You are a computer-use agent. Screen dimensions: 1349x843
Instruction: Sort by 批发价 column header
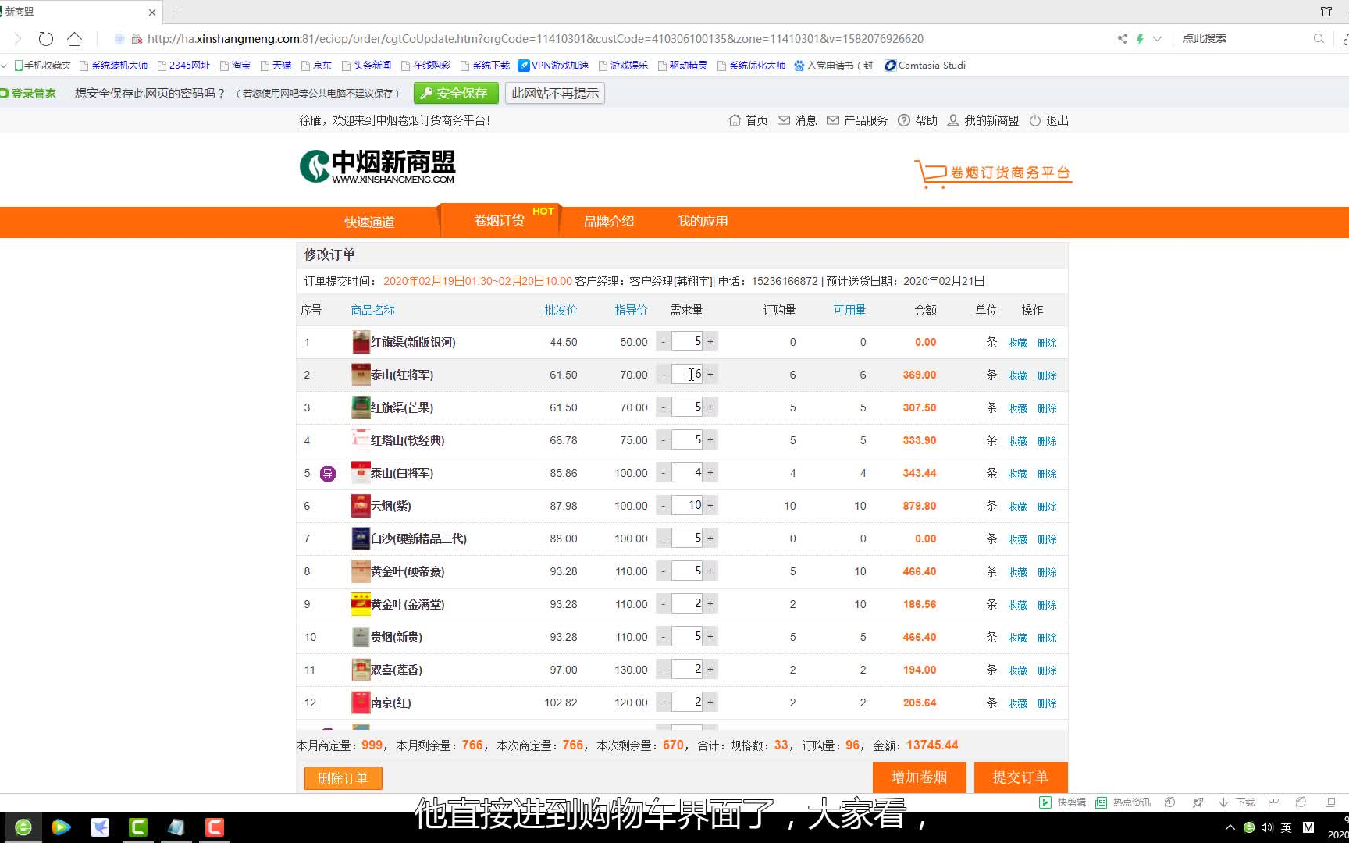click(561, 310)
